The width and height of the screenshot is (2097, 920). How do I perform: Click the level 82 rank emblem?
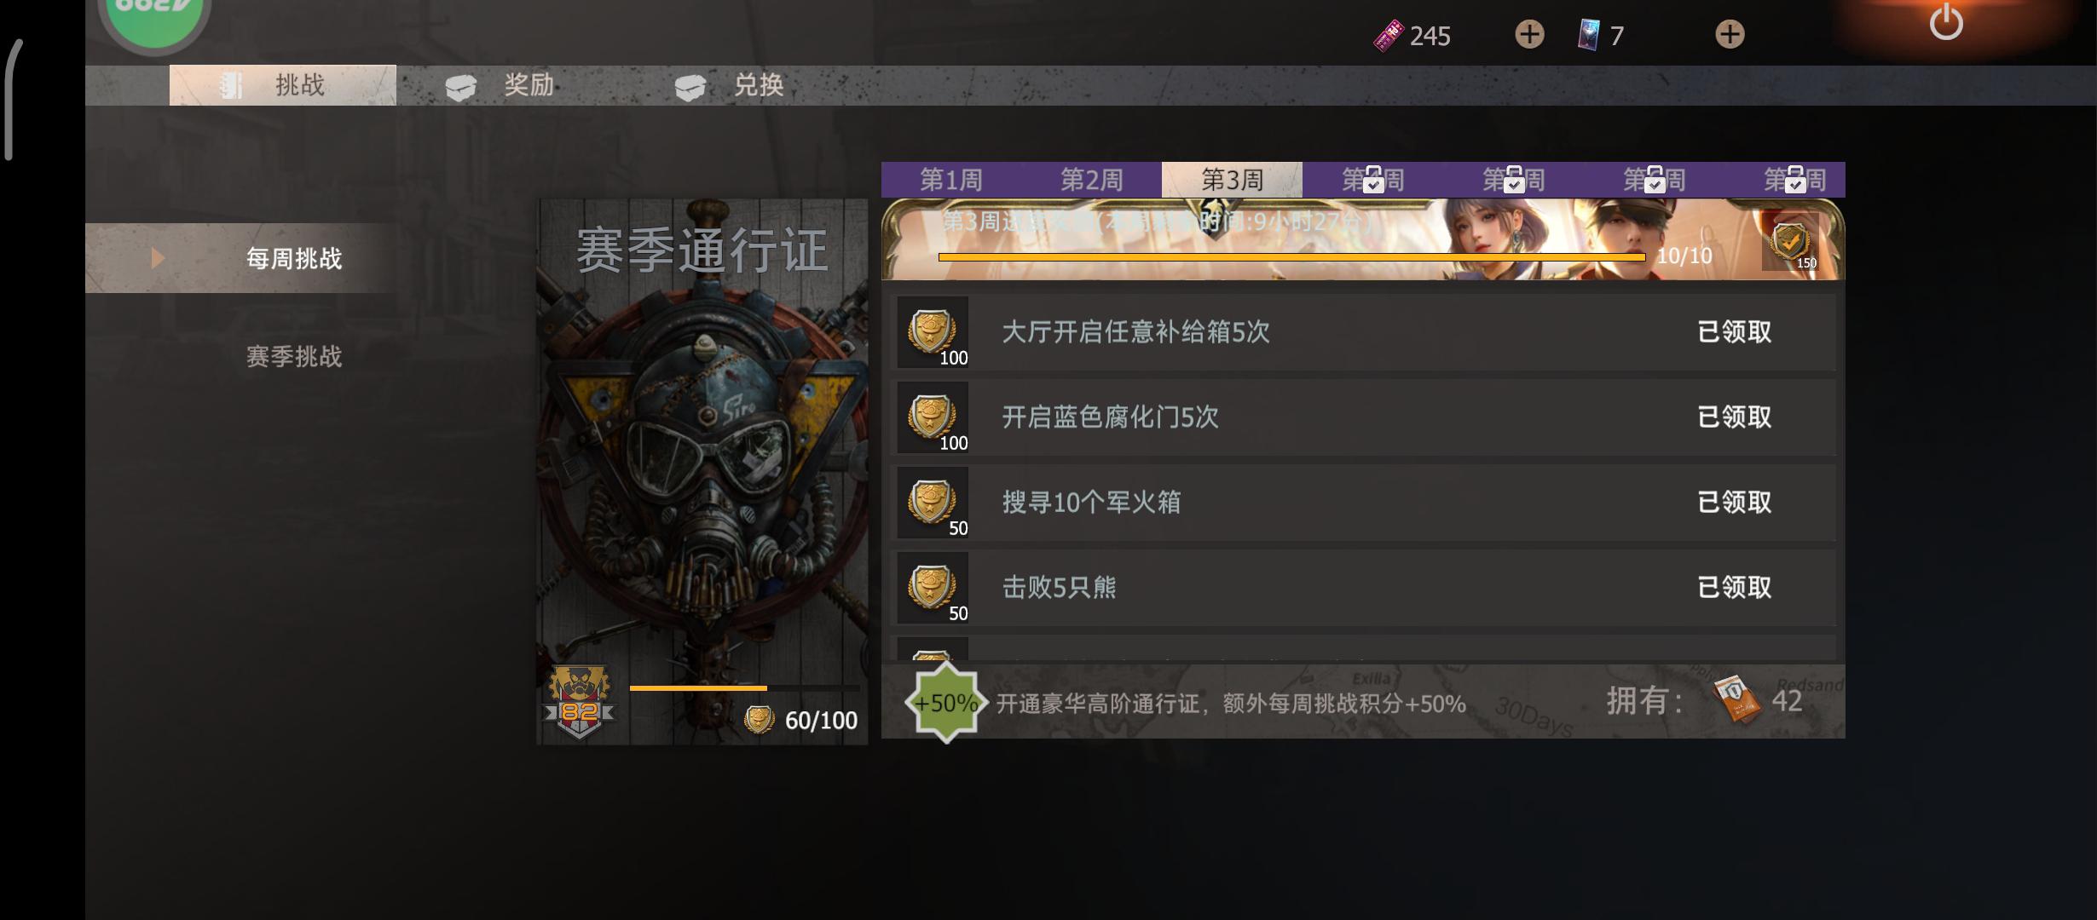click(x=580, y=703)
